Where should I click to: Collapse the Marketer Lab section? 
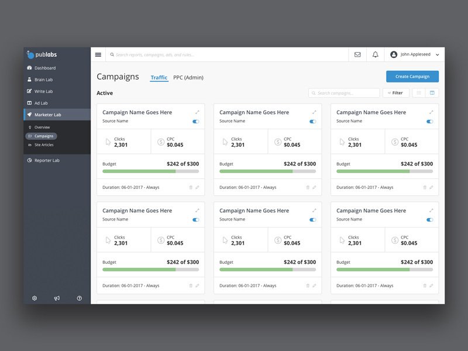[57, 115]
